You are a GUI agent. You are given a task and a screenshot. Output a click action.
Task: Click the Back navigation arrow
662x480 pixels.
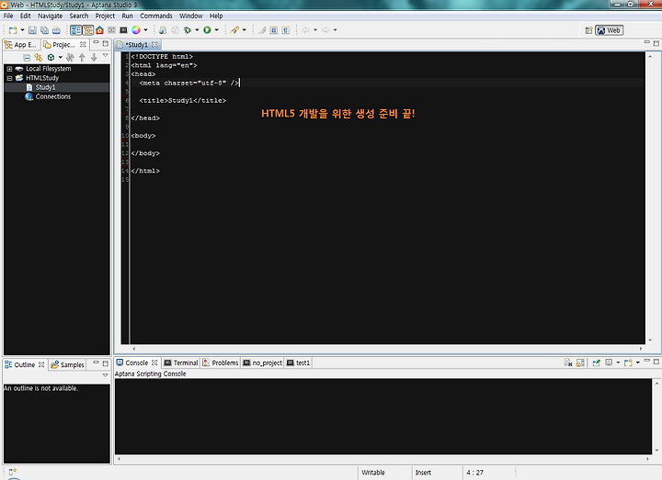tap(306, 30)
